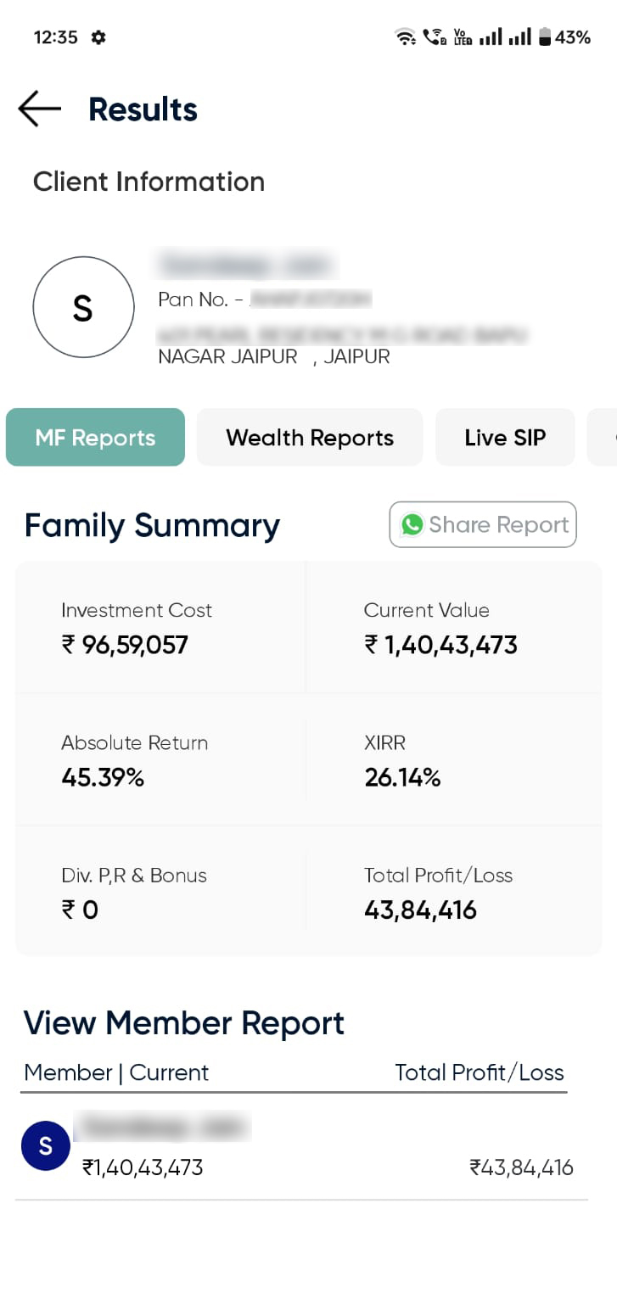Tap the battery icon showing 43%
Viewport: 617px width, 1293px height.
click(x=545, y=37)
